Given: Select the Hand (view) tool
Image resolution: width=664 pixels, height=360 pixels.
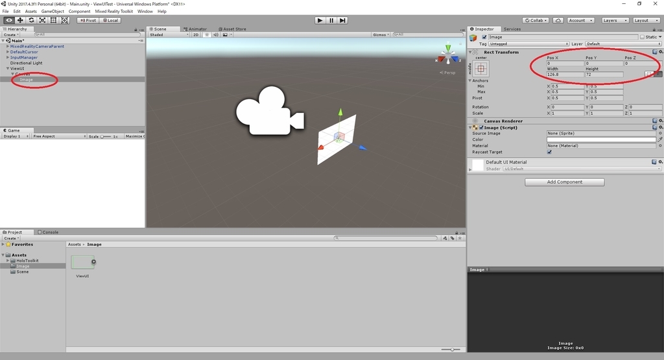Looking at the screenshot, I should click(x=9, y=20).
